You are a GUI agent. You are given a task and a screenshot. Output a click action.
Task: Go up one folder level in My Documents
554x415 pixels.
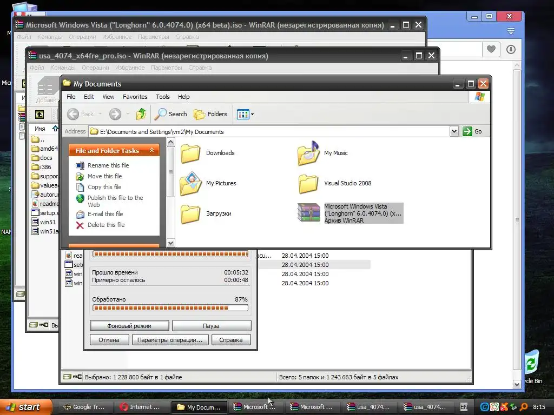click(141, 114)
